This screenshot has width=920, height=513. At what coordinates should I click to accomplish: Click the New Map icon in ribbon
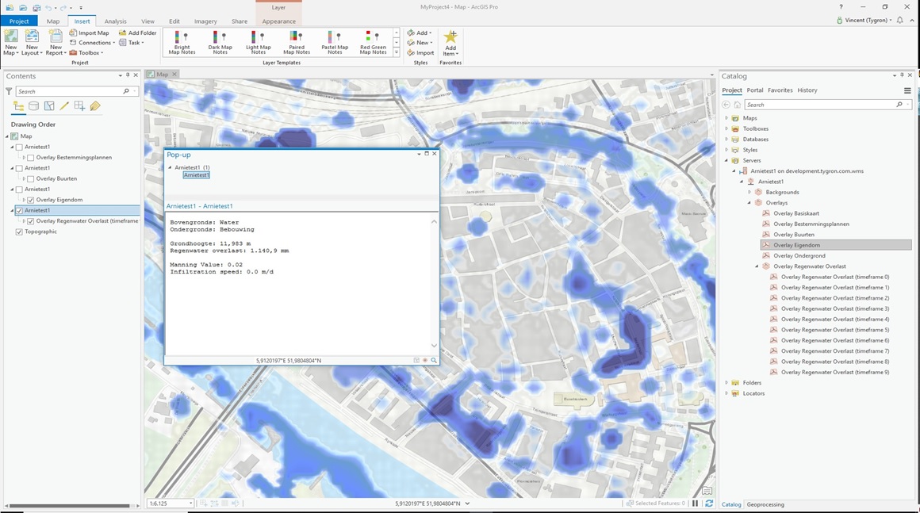[11, 42]
